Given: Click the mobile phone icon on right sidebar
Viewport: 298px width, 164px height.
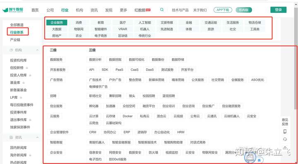Looking at the screenshot, I should coord(285,131).
